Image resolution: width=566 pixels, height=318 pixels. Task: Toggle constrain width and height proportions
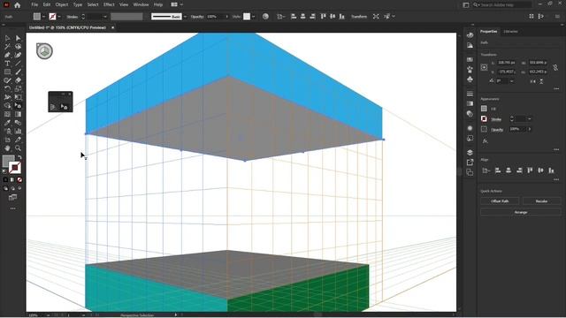pos(555,67)
